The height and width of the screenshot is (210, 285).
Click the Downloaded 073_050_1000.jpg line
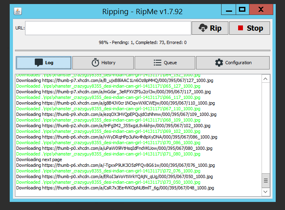[x=108, y=182]
